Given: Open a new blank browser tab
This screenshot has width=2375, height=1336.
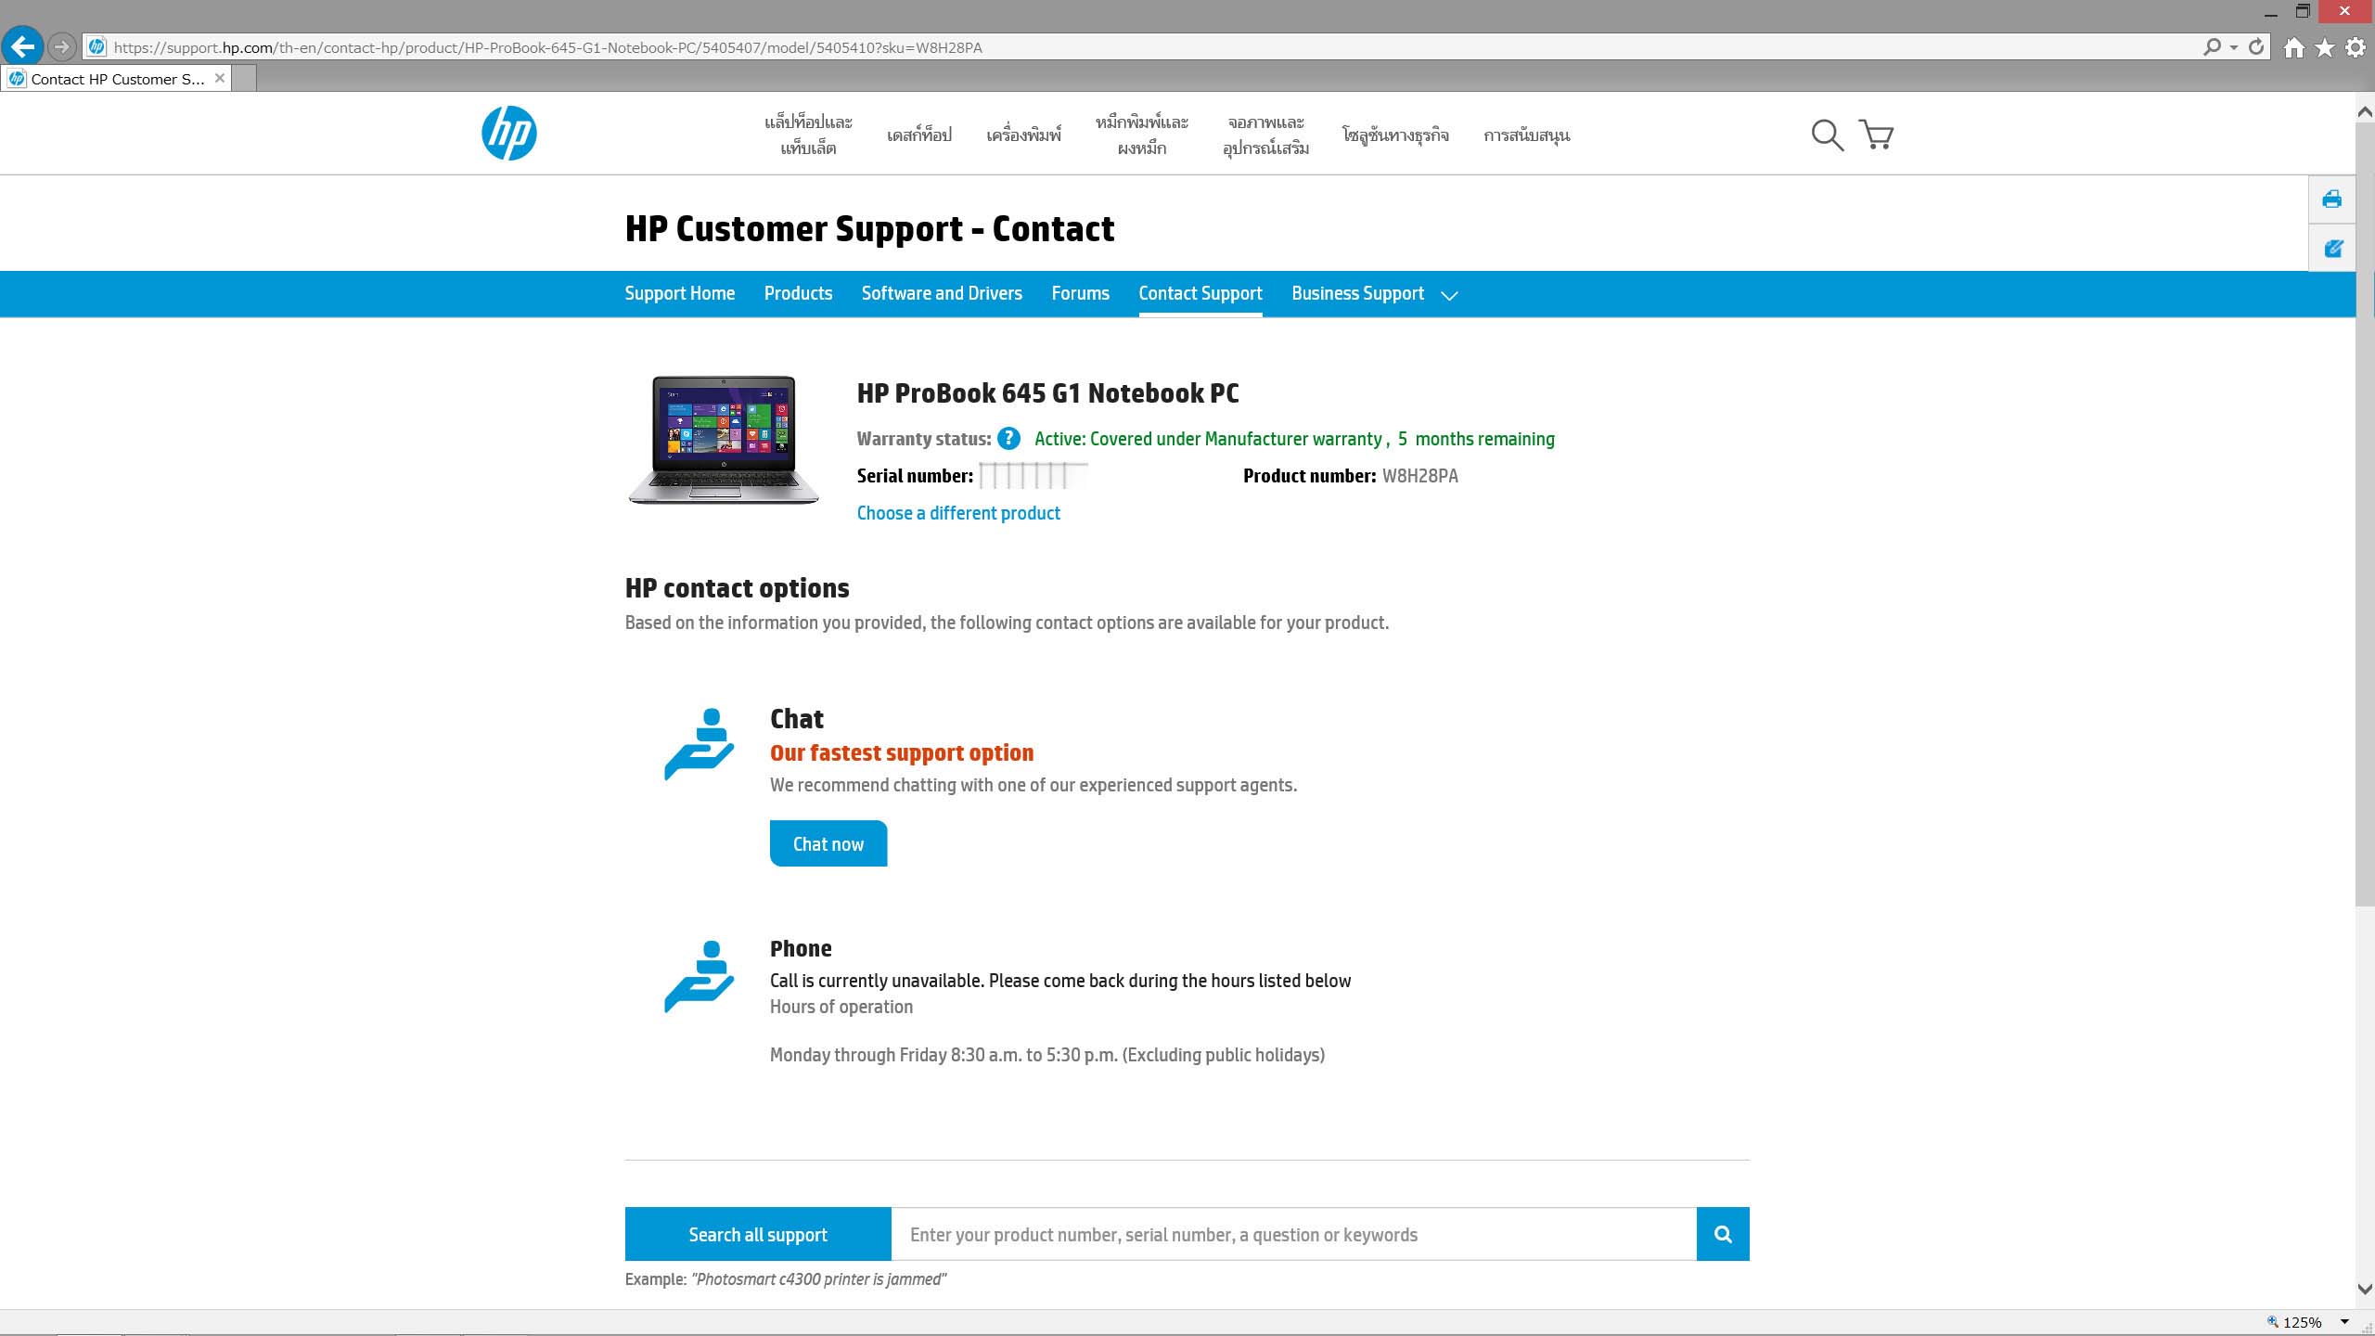Looking at the screenshot, I should point(243,79).
